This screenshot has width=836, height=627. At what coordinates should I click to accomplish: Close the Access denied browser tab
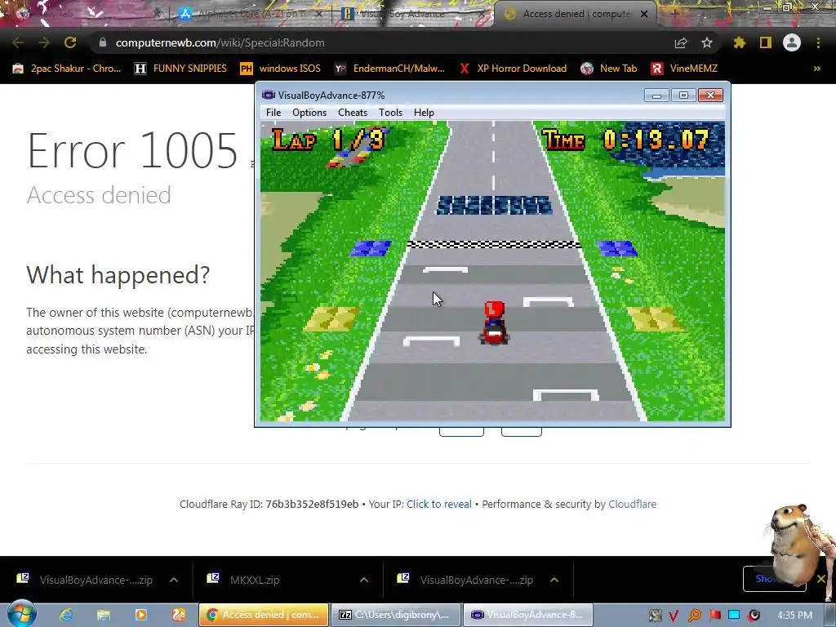click(644, 14)
